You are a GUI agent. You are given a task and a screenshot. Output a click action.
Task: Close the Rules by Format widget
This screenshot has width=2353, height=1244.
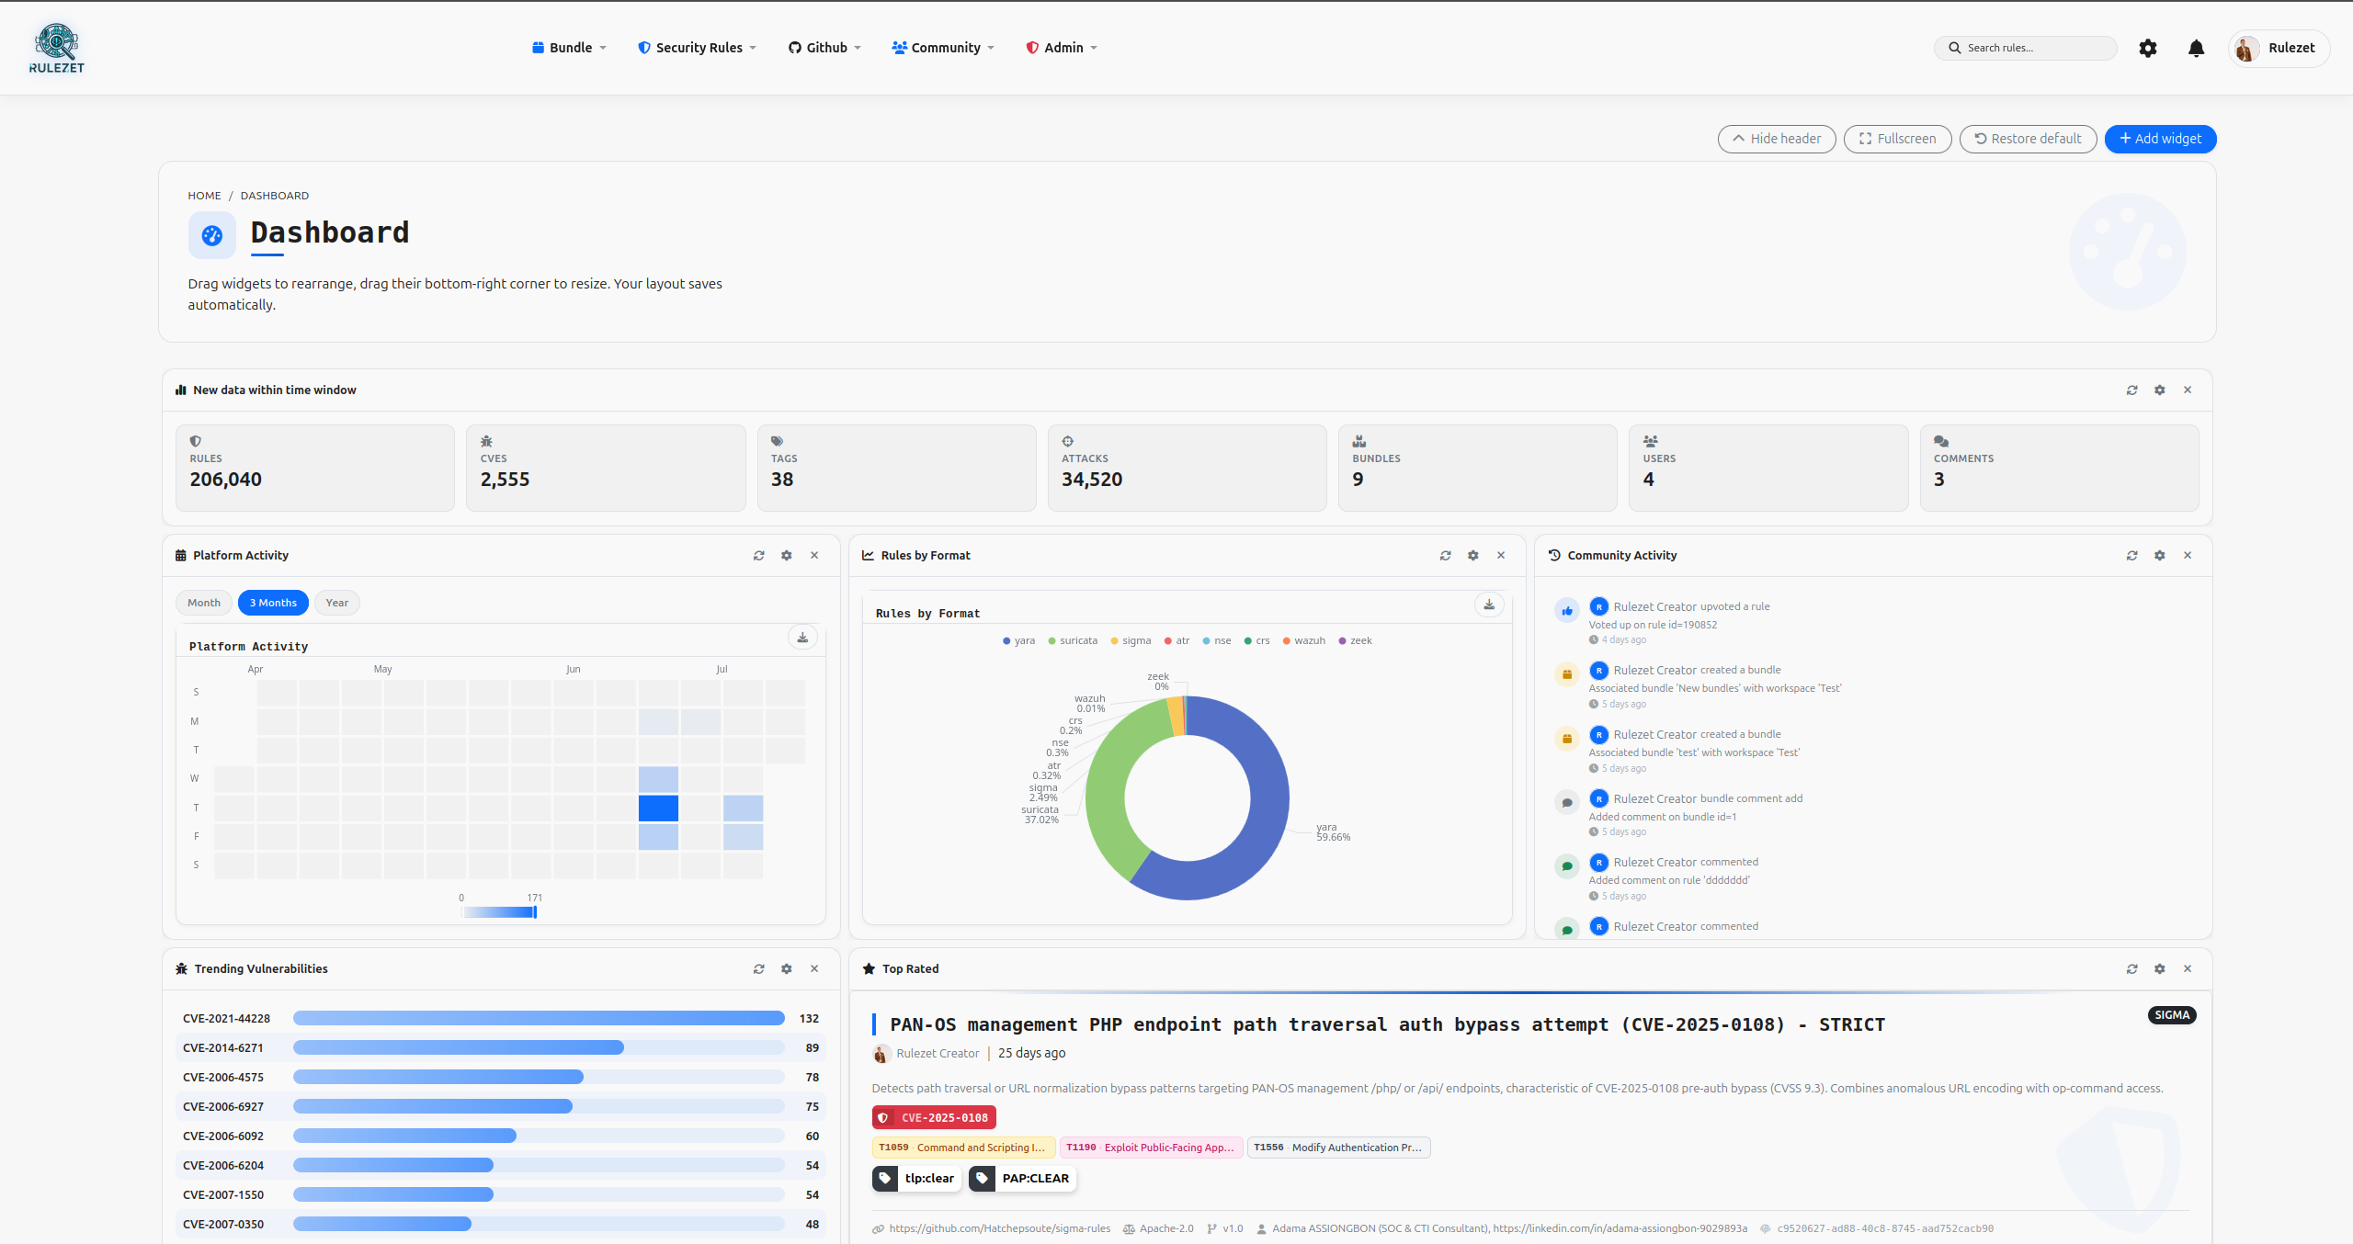pos(1501,556)
